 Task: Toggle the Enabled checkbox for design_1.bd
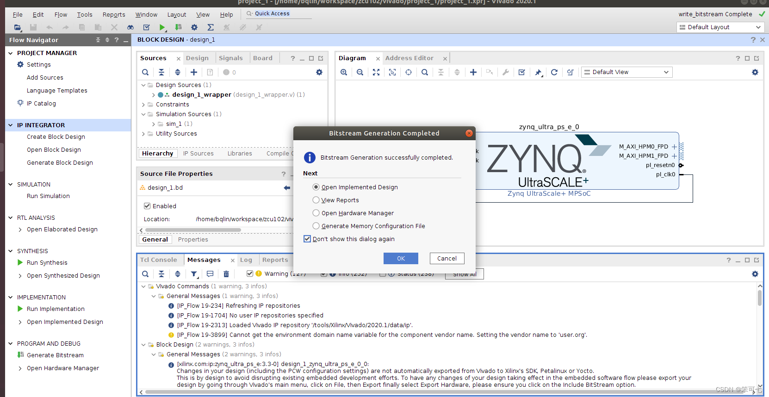(x=147, y=206)
